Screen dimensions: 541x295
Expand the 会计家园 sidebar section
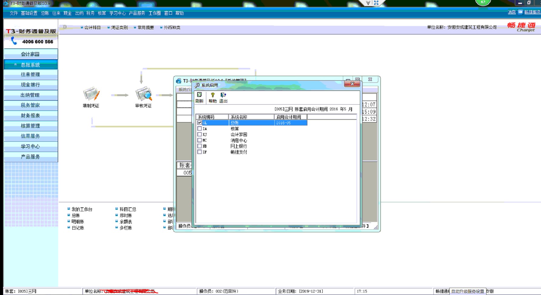pyautogui.click(x=31, y=54)
